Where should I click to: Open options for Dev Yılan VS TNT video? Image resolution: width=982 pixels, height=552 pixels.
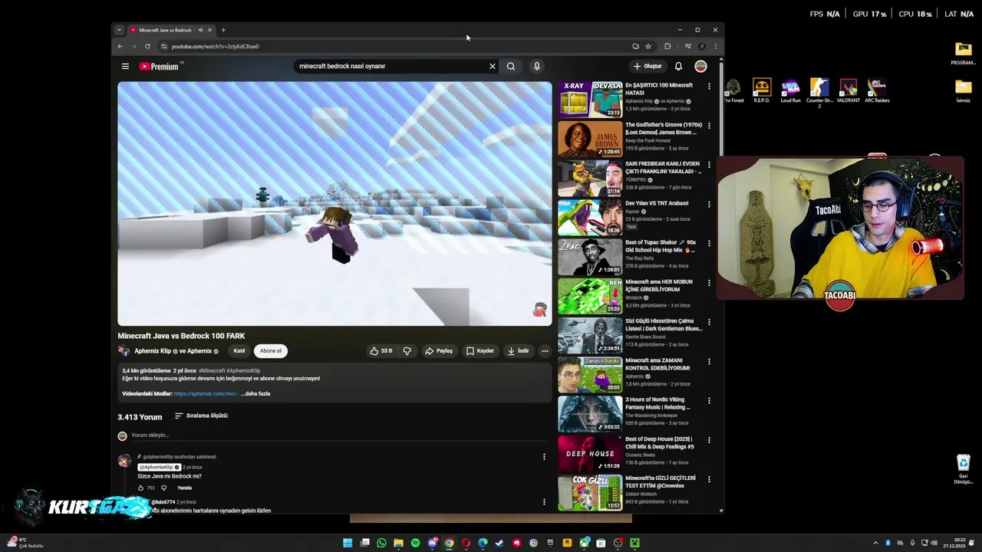click(709, 205)
